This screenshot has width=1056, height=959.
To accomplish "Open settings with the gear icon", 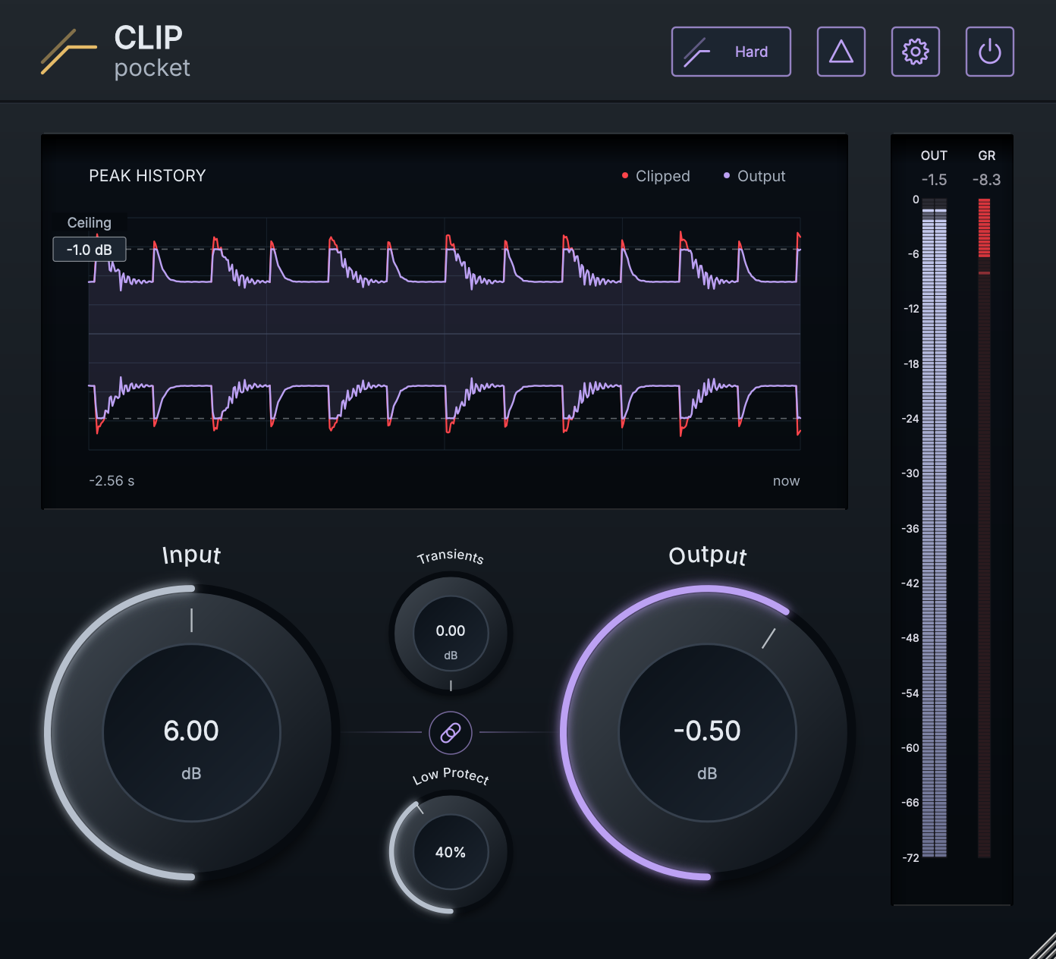I will (916, 52).
